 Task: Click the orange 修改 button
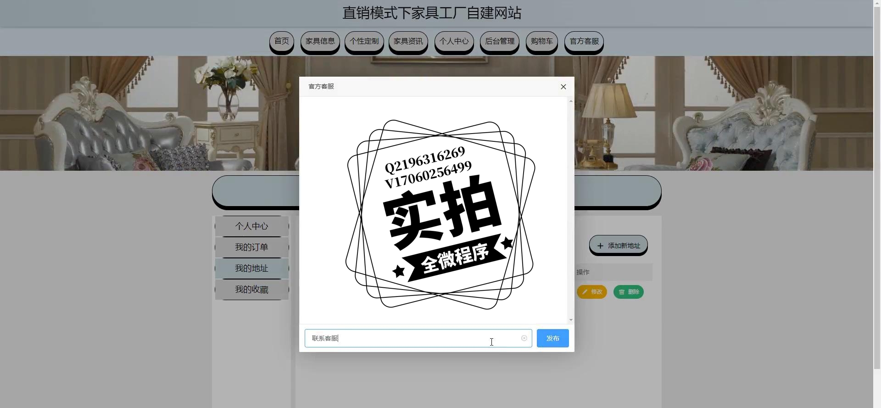pyautogui.click(x=592, y=292)
